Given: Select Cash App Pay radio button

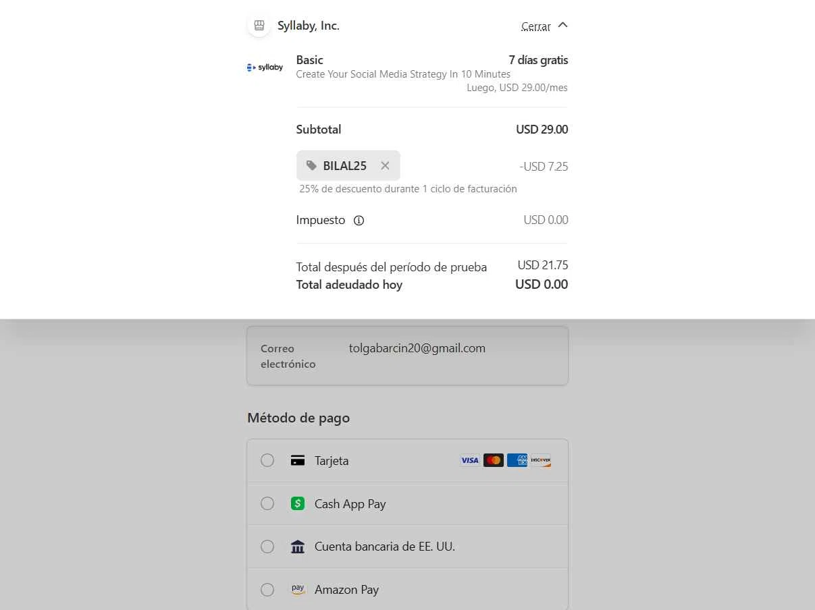Looking at the screenshot, I should pyautogui.click(x=267, y=503).
